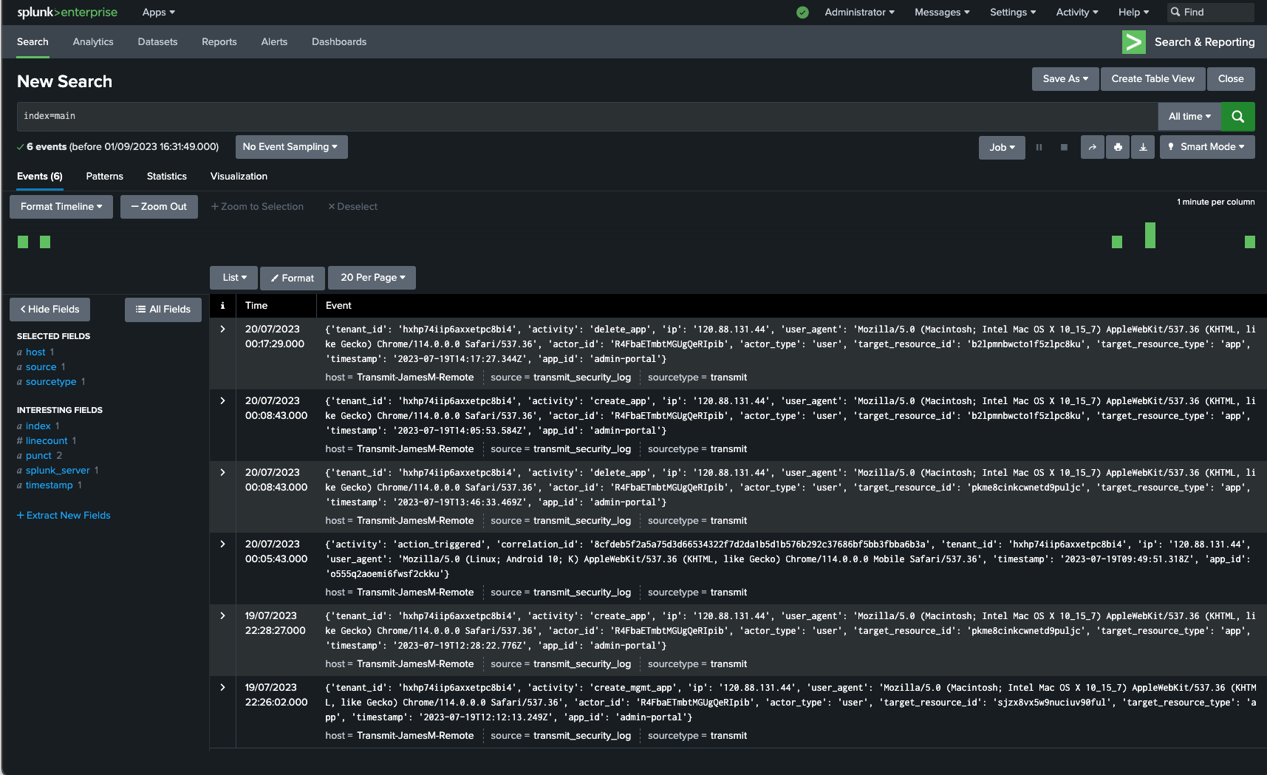
Task: Click the Extract New Fields link
Action: point(64,516)
